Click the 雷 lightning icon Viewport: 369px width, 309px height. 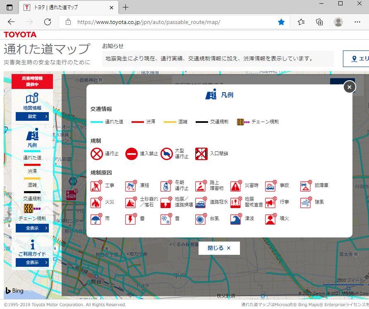(131, 219)
